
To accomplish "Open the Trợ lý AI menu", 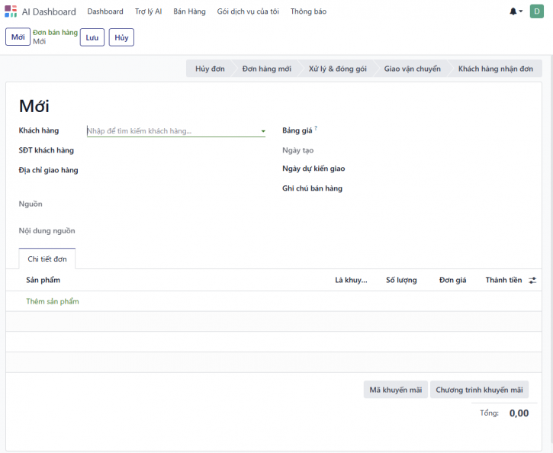I will 148,11.
